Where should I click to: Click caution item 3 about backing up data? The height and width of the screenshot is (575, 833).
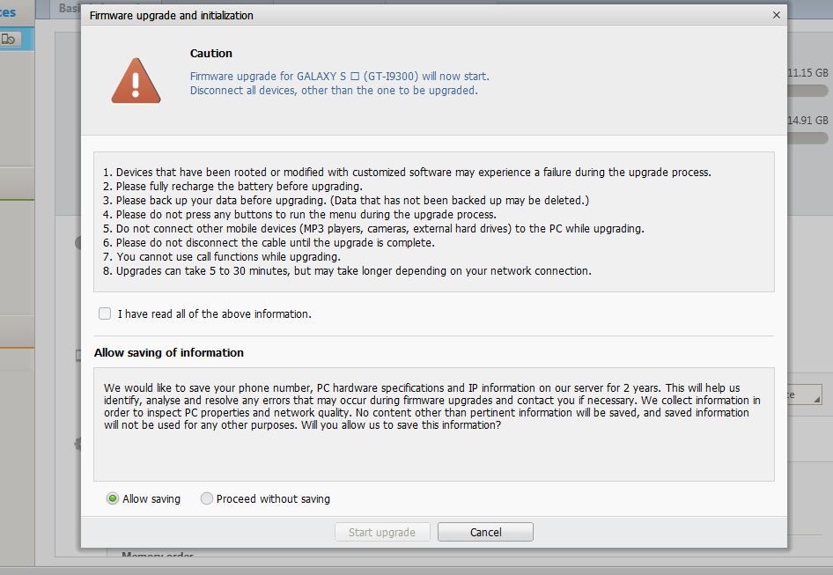click(x=346, y=201)
